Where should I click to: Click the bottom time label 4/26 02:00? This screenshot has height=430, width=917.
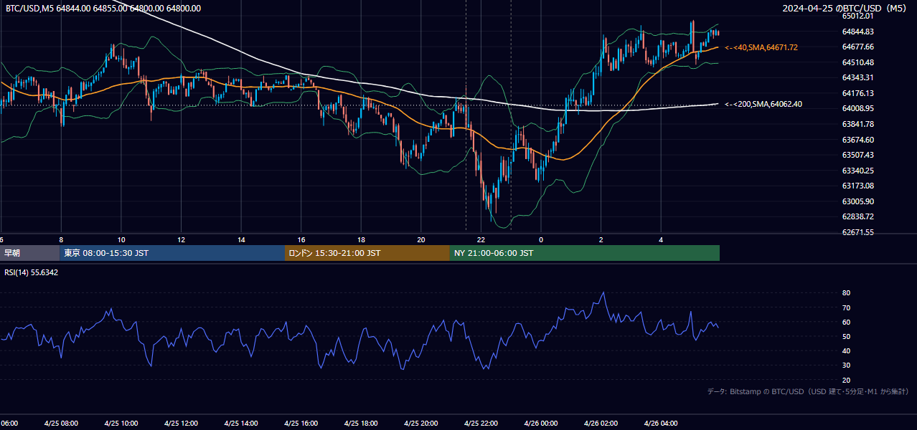pos(601,423)
